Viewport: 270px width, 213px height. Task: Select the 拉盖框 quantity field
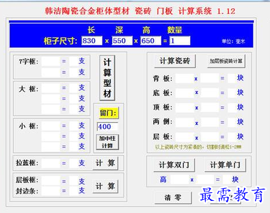tap(73, 163)
